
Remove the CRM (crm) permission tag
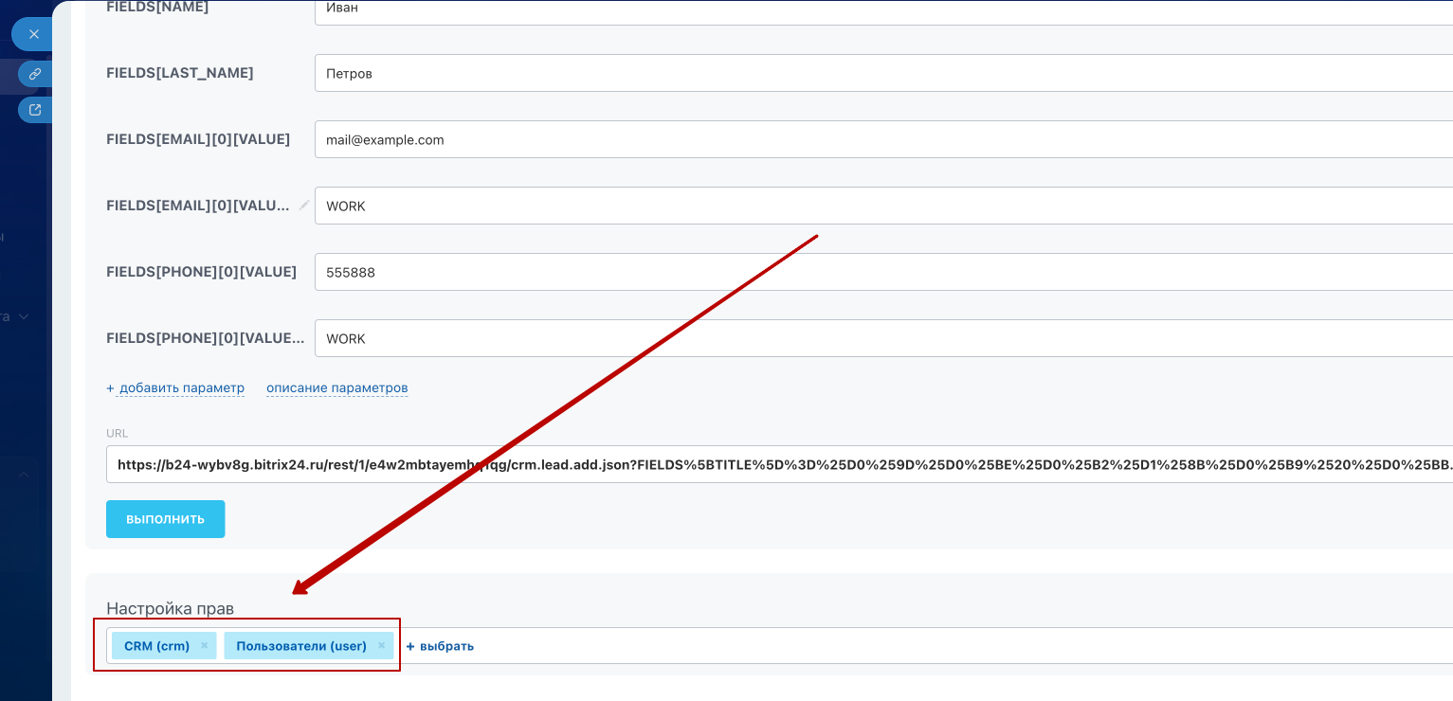click(204, 645)
